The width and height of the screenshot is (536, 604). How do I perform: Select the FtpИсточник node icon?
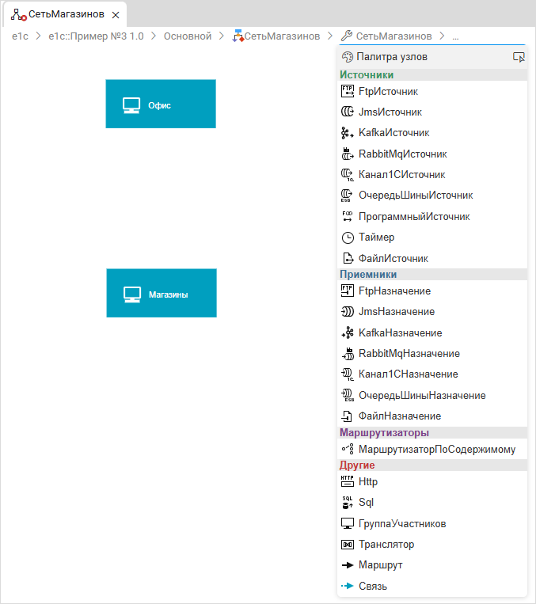pyautogui.click(x=346, y=92)
